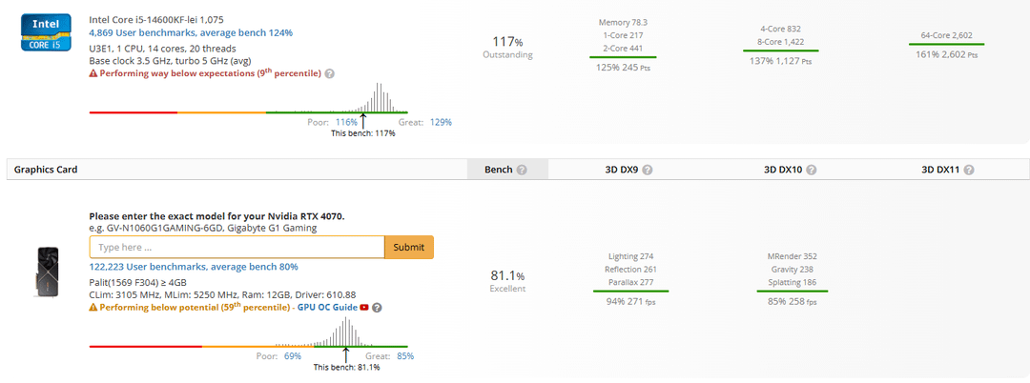Click the orange warning triangle for GPU performance

93,307
